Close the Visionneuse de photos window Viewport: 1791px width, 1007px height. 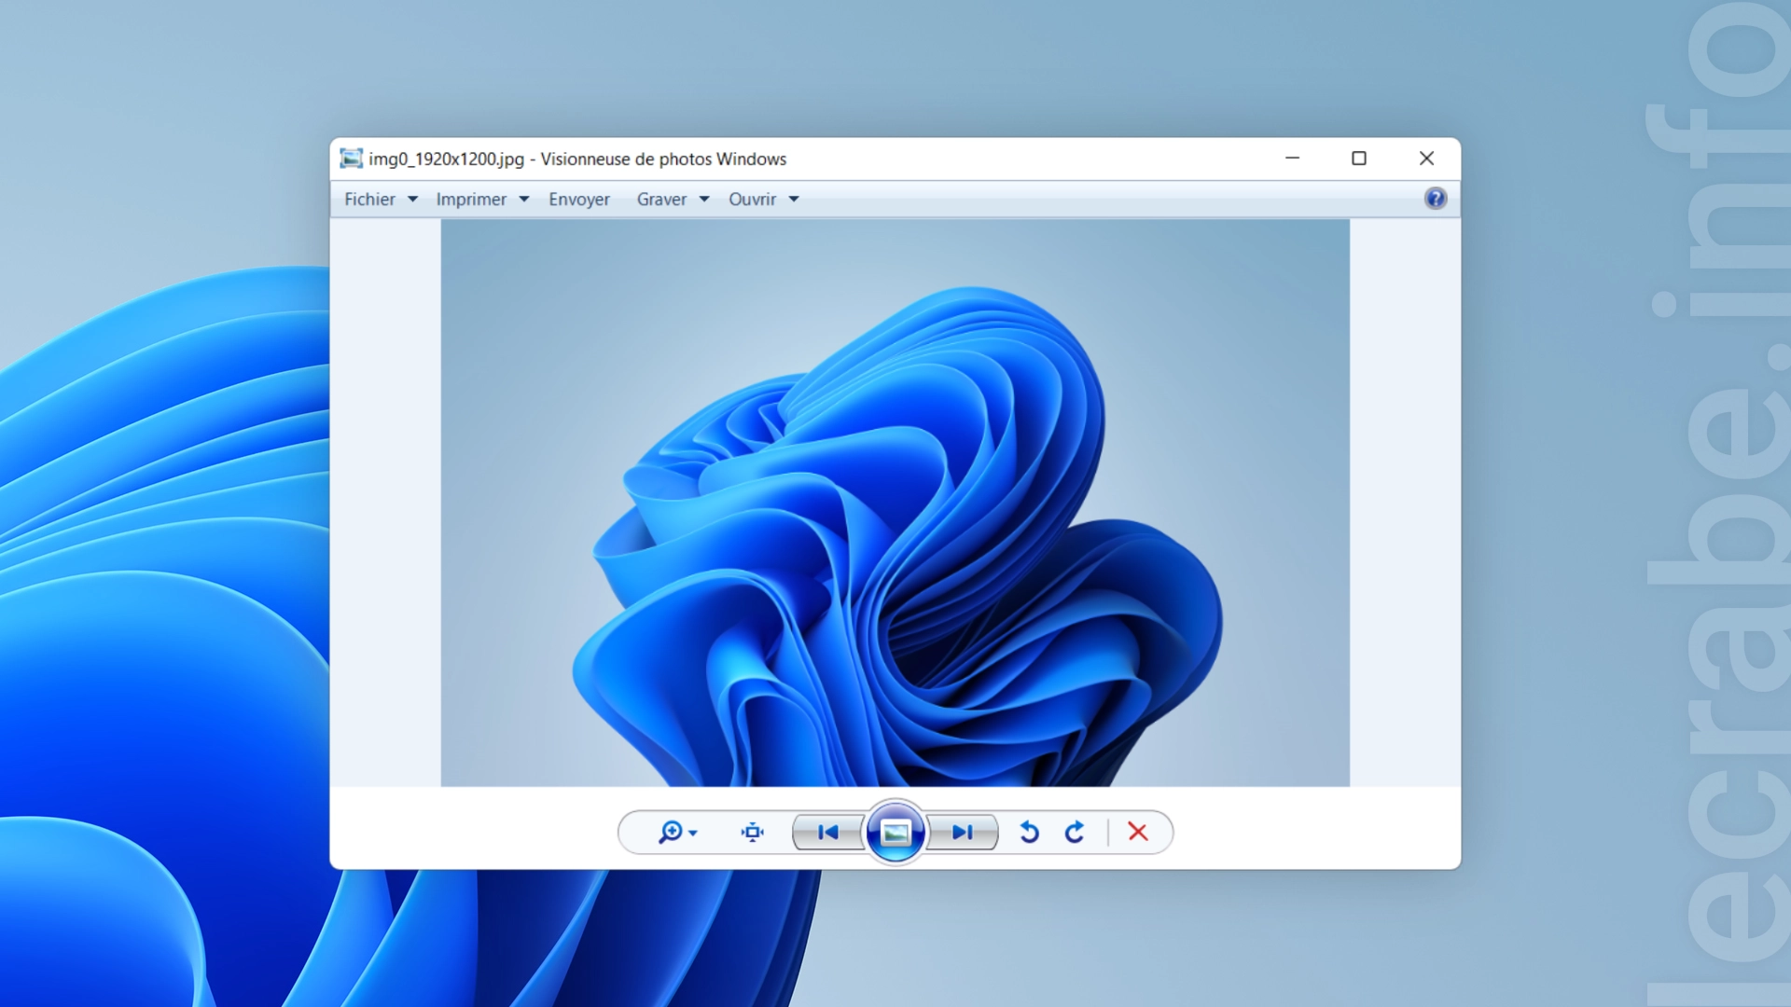[x=1426, y=159]
